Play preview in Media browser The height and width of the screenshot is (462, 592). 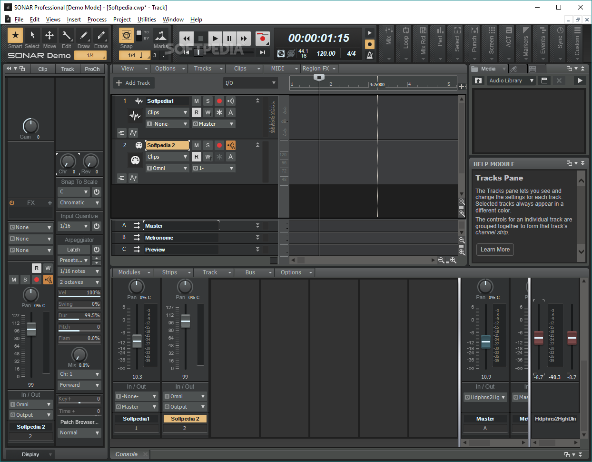pos(580,80)
